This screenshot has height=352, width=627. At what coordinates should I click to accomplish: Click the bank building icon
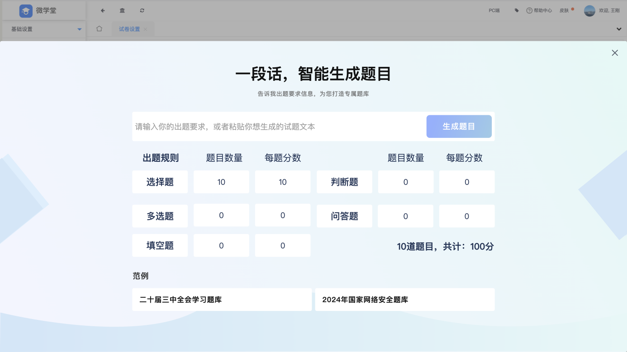122,10
